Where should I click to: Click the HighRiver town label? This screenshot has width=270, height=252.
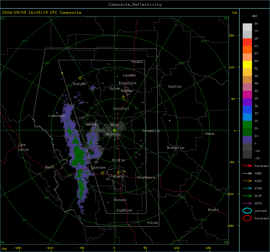[x=124, y=210]
